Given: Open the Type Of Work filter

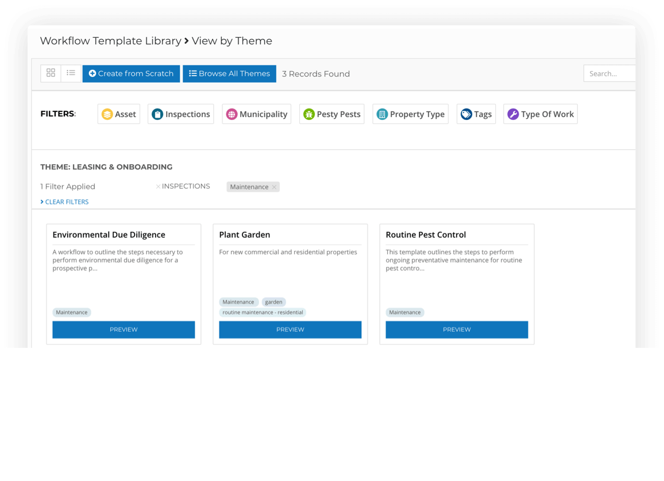Looking at the screenshot, I should coord(540,114).
